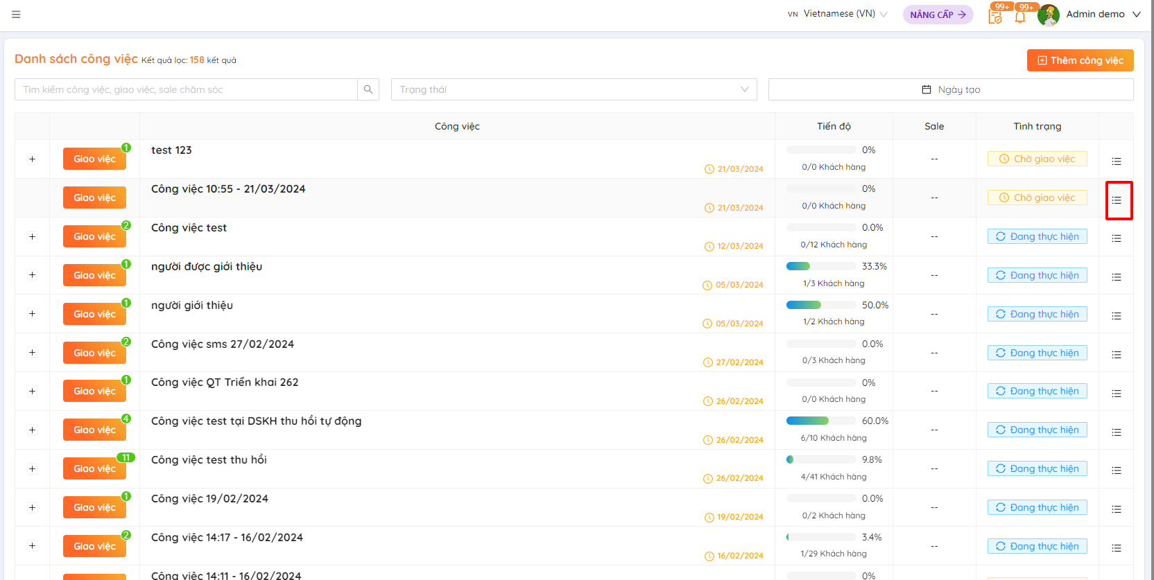Click clock icon beside 21/03/2024 in test 123 row
Viewport: 1154px width, 580px height.
(709, 169)
